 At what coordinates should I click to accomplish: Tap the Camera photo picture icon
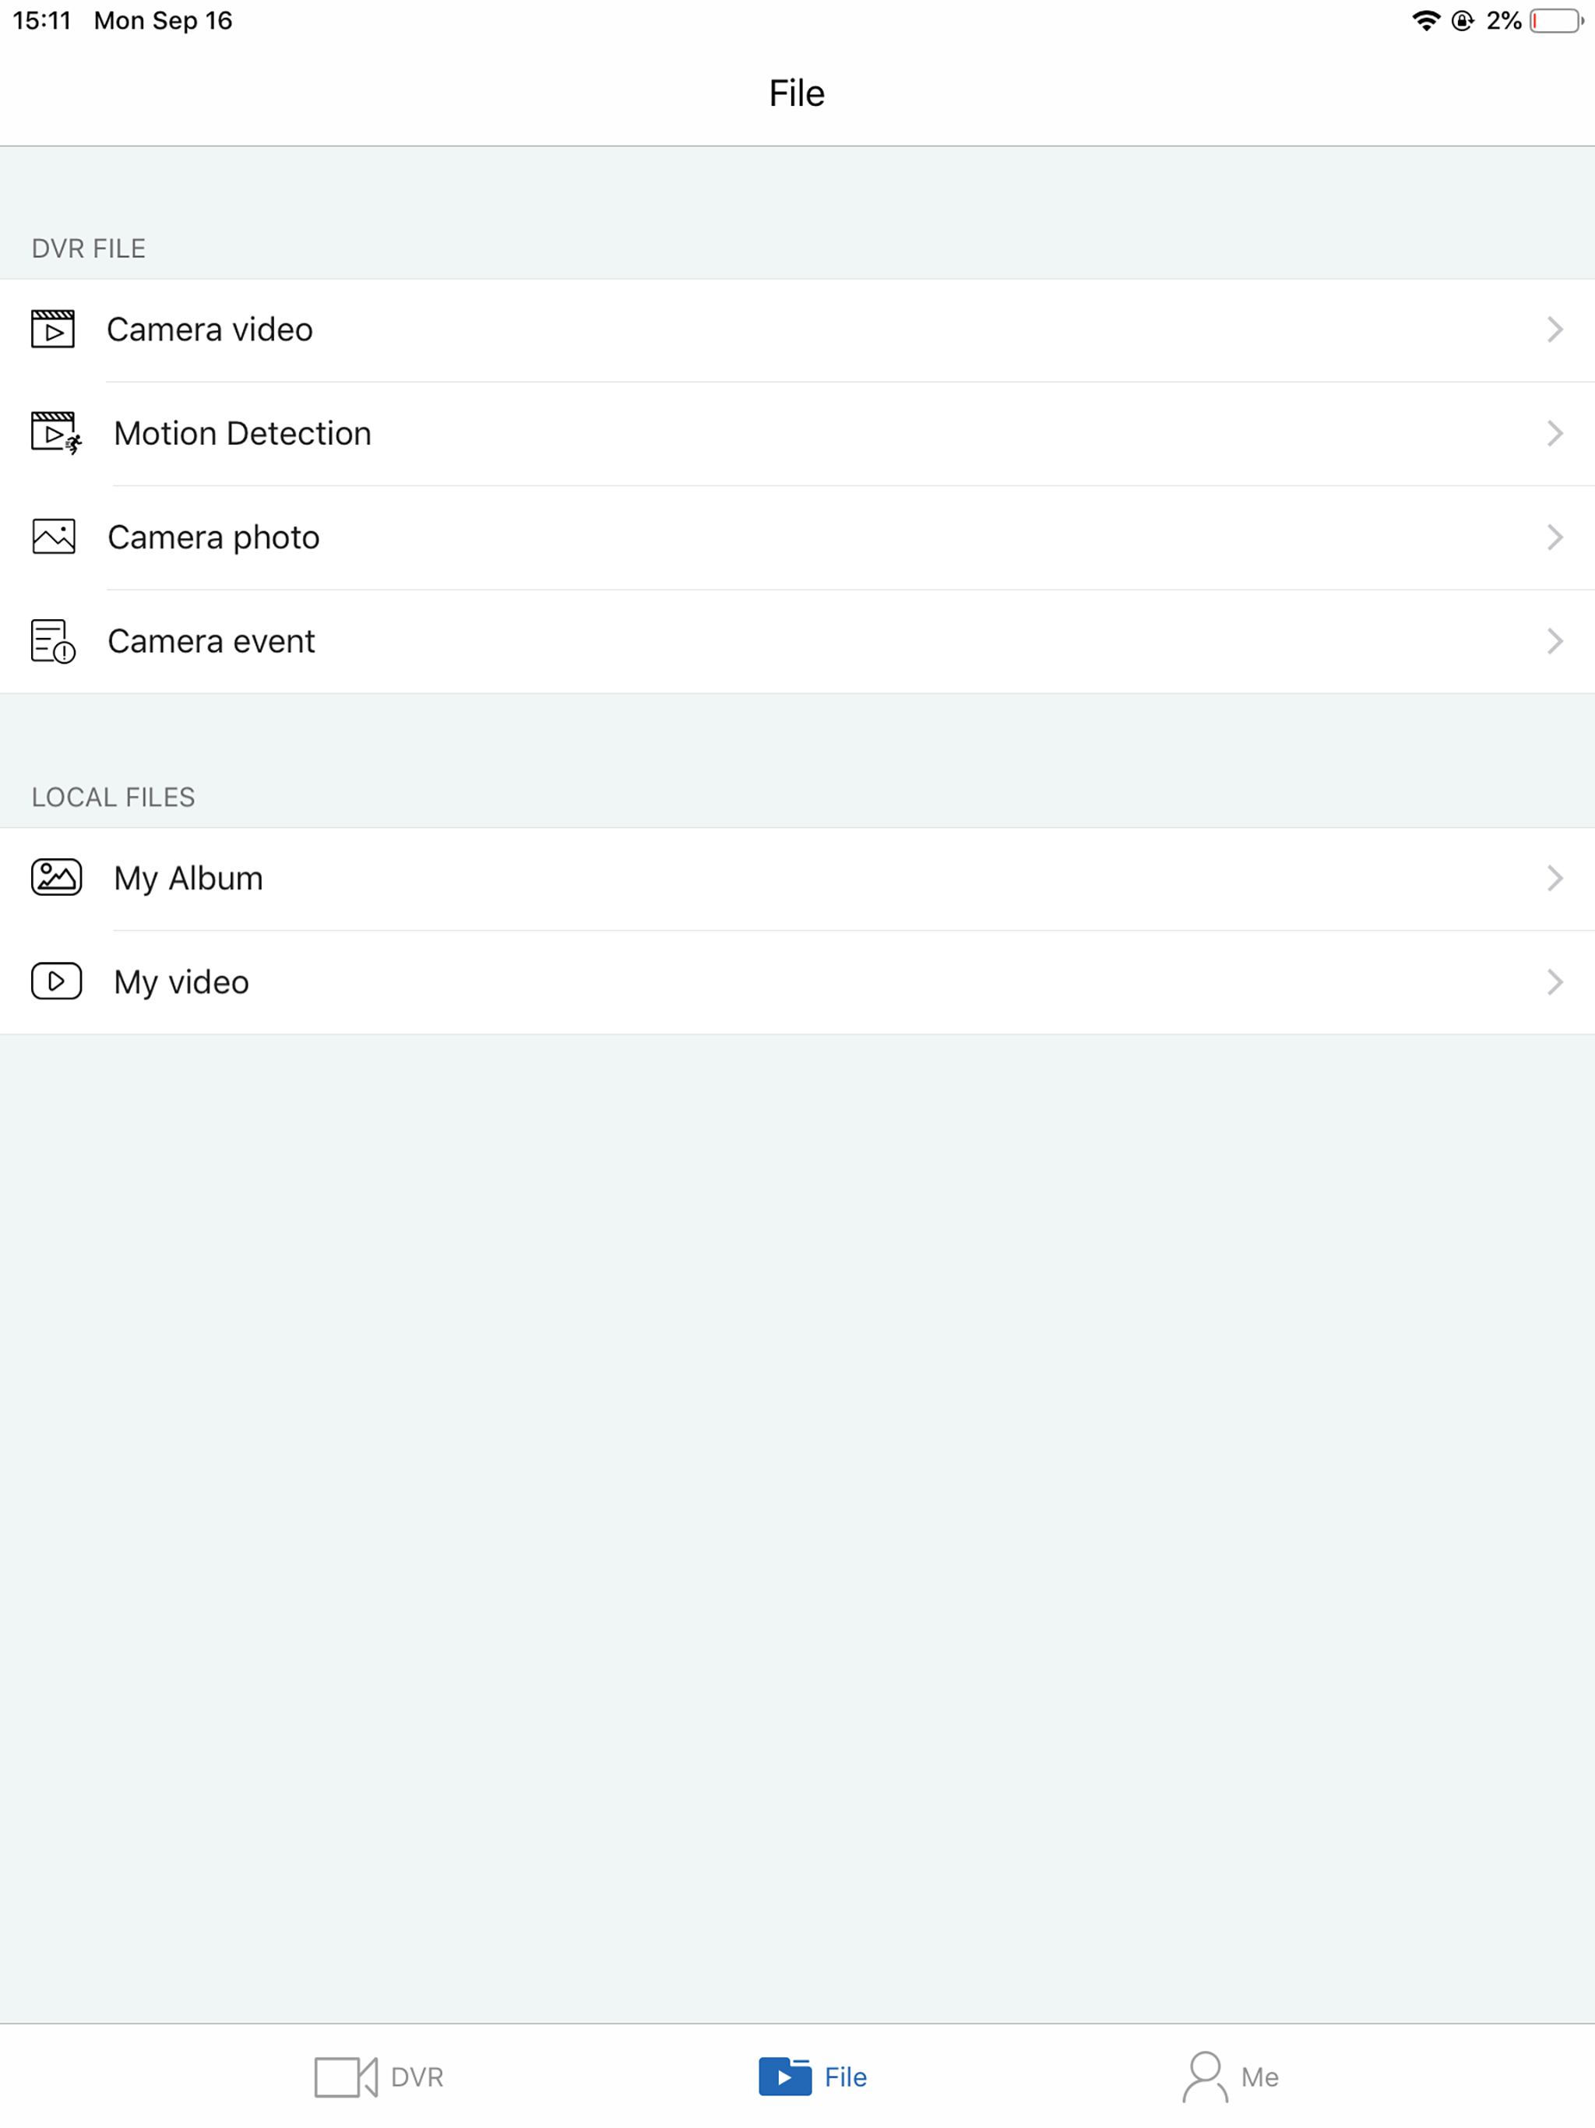pos(54,537)
